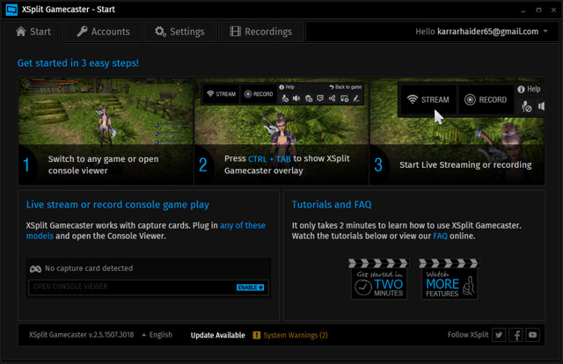Expand the user account email dropdown
This screenshot has height=364, width=563.
pyautogui.click(x=546, y=32)
